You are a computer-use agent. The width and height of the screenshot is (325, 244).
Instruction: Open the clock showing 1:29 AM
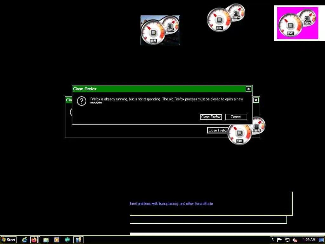[309, 240]
